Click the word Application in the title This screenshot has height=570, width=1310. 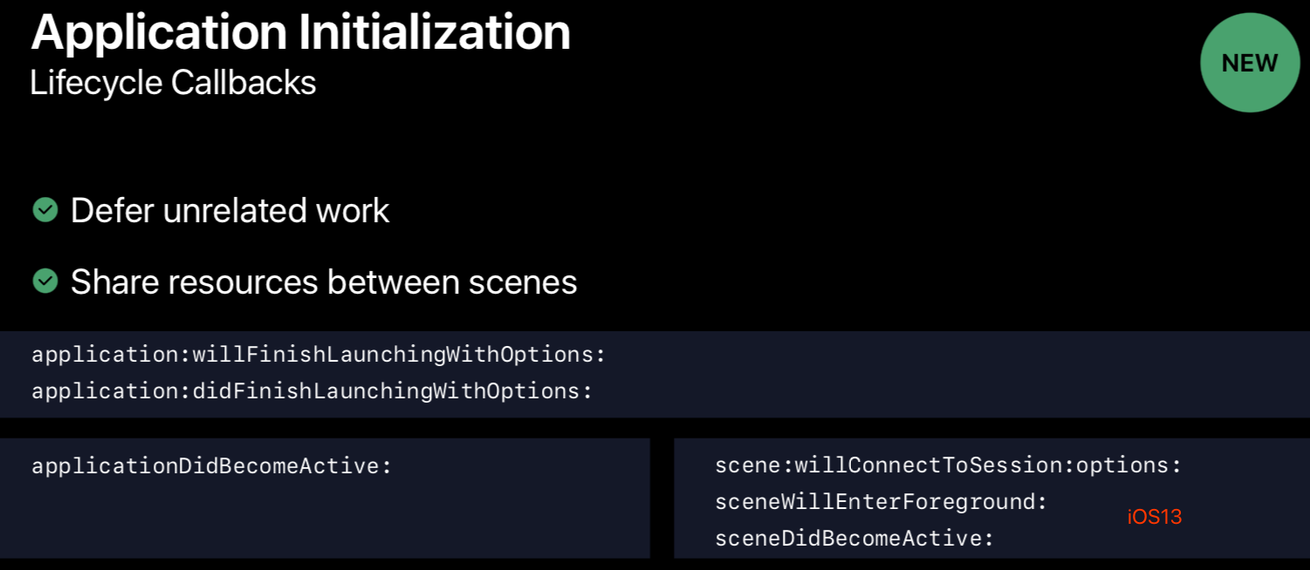[159, 35]
